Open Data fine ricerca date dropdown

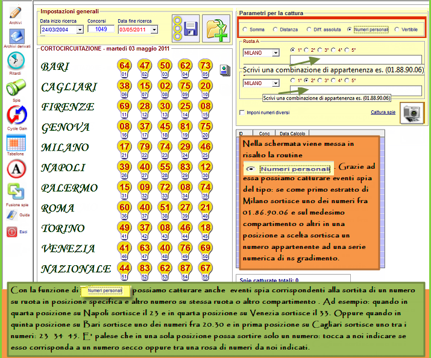coord(154,30)
